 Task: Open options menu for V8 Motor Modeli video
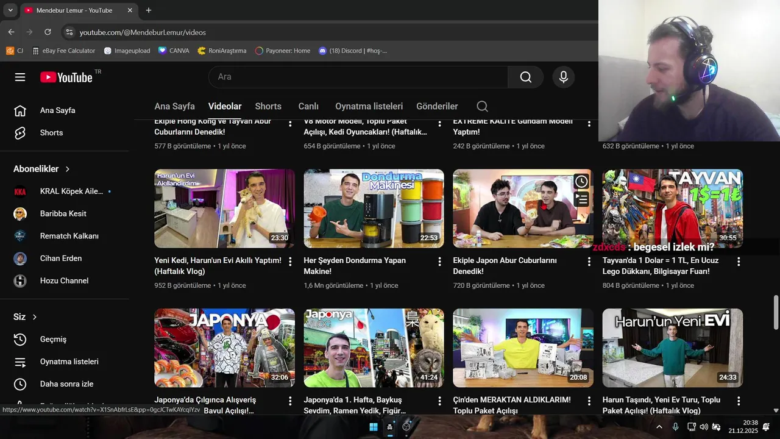click(439, 123)
